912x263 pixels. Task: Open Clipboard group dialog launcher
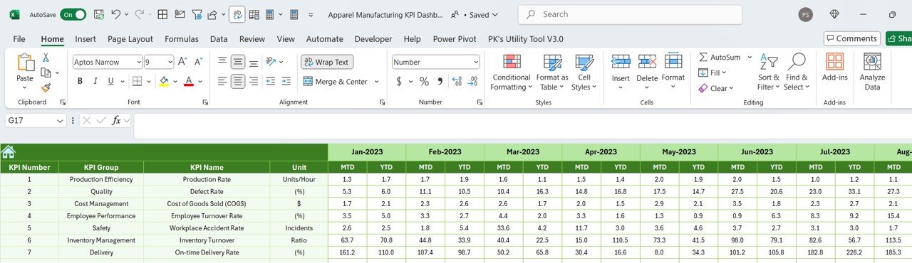[63, 102]
